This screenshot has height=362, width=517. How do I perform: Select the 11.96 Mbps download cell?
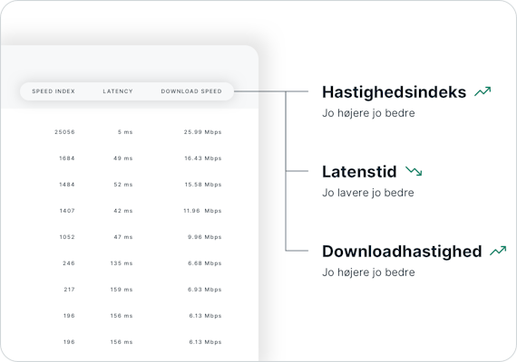click(202, 211)
